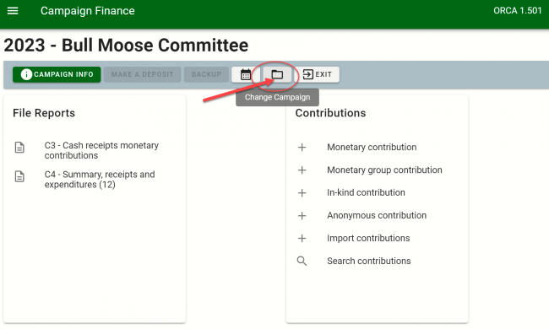Click the C4 report document icon
This screenshot has width=549, height=329.
tap(19, 176)
